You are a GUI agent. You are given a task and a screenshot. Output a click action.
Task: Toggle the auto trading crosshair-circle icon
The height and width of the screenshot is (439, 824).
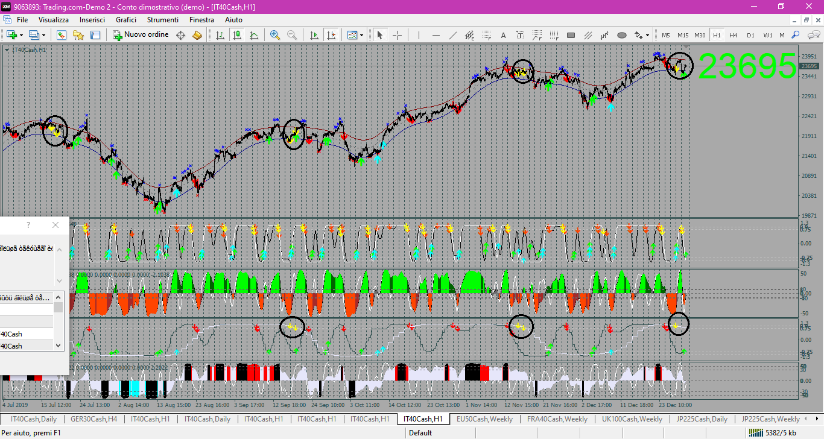(180, 35)
